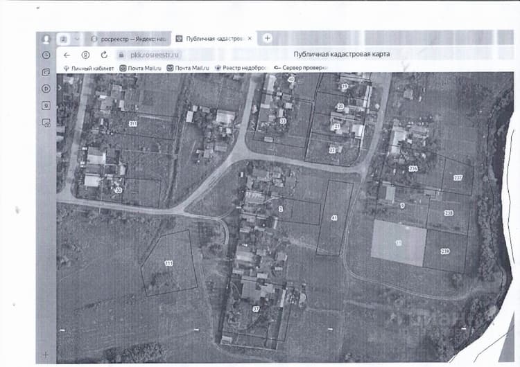Screen dimensions: 520x367
Task: Click the pkk.rosreestr.ru address field
Action: (155, 55)
